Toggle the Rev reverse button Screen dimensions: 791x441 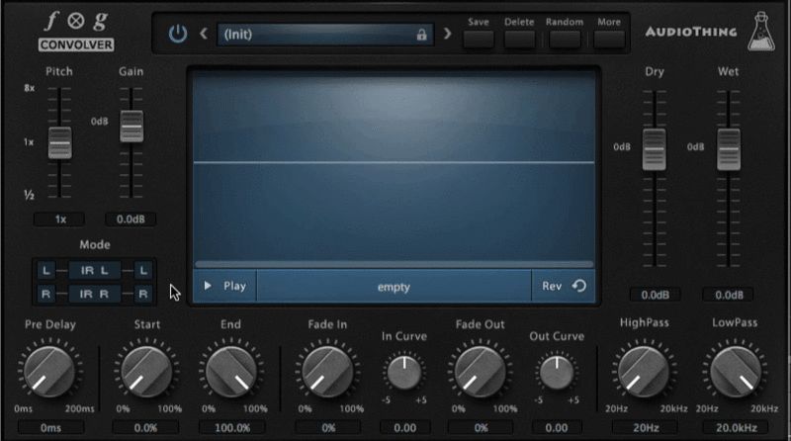(563, 286)
